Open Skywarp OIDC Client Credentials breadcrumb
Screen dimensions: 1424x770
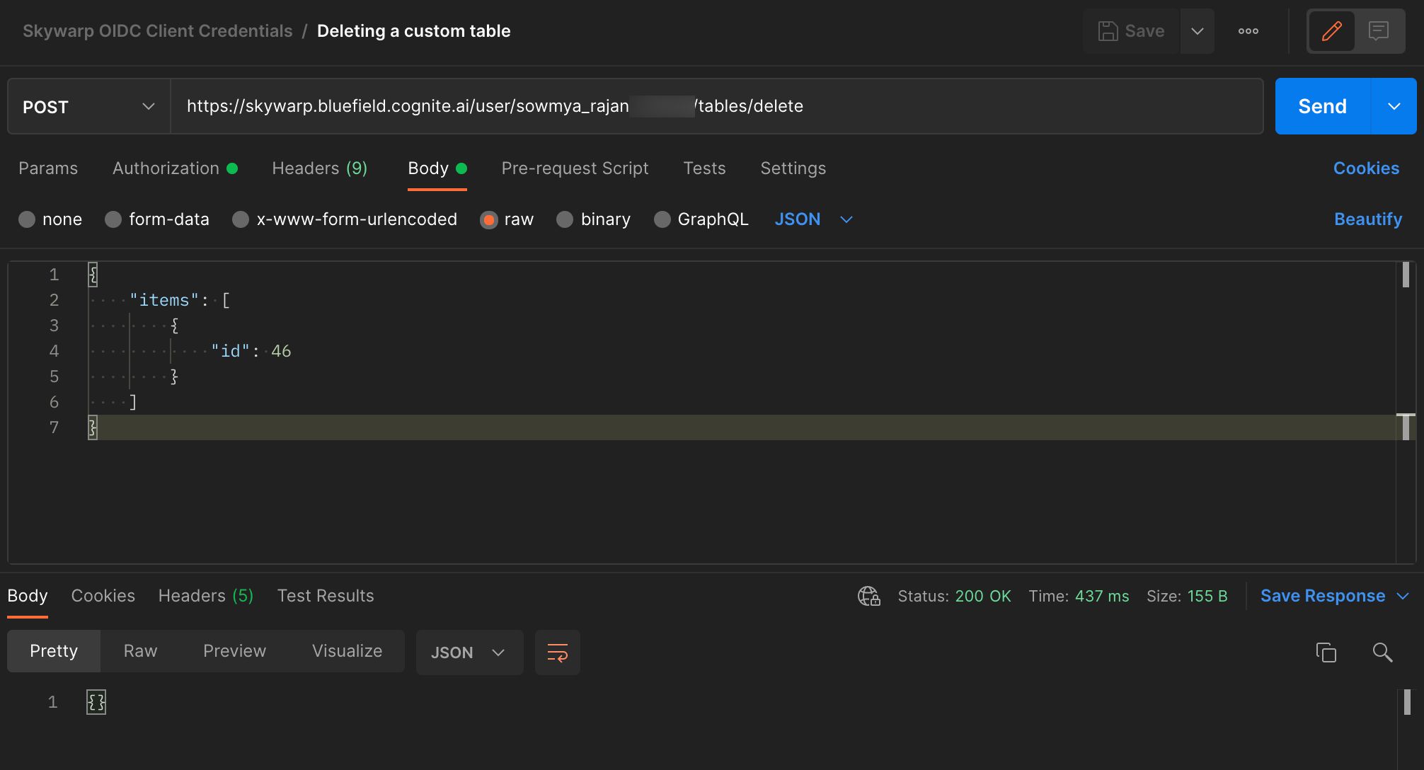pyautogui.click(x=157, y=31)
